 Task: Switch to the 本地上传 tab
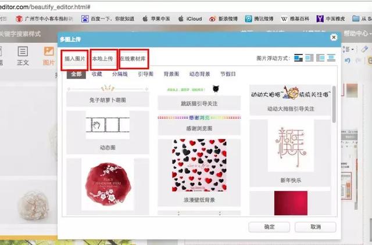(x=103, y=59)
